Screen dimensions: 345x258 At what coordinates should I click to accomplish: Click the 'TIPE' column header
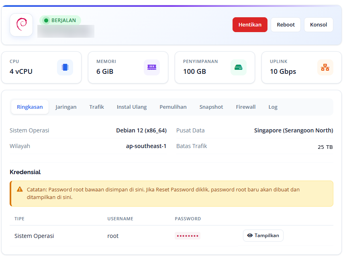(19, 219)
